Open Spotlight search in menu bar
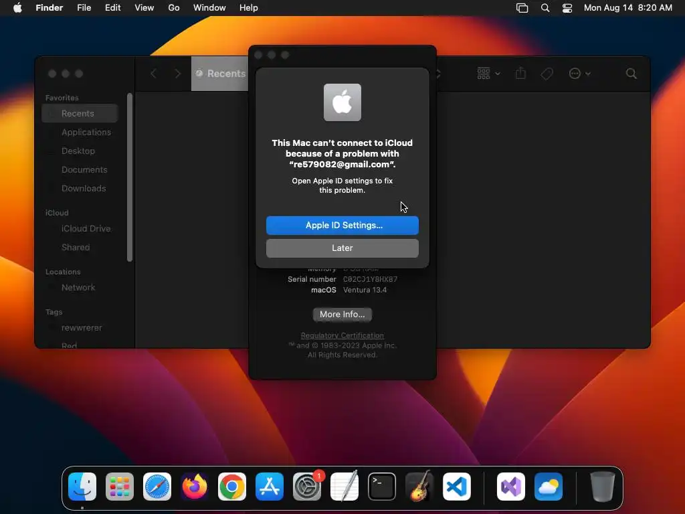The width and height of the screenshot is (685, 514). 545,8
